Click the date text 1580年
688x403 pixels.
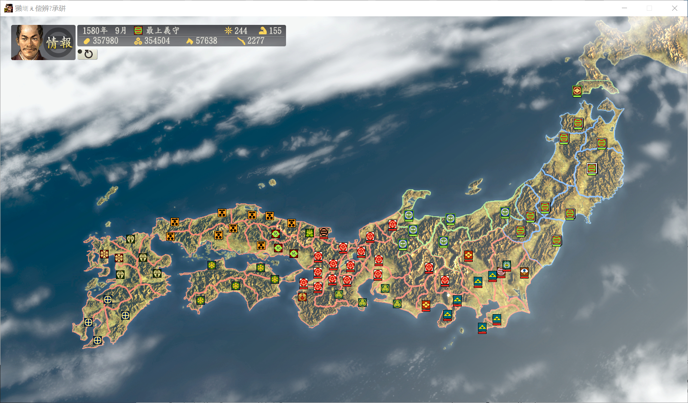[95, 30]
